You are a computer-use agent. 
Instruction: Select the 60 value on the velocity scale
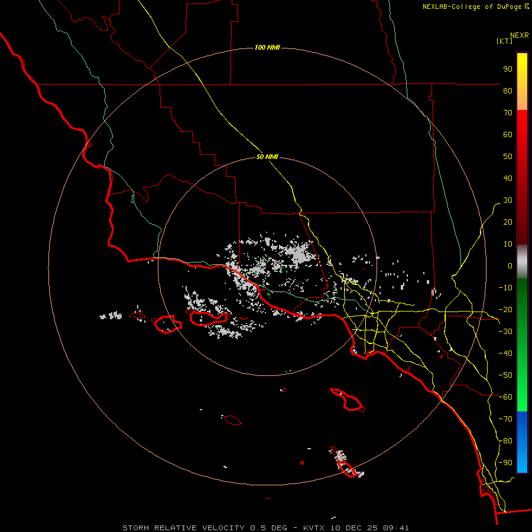508,134
